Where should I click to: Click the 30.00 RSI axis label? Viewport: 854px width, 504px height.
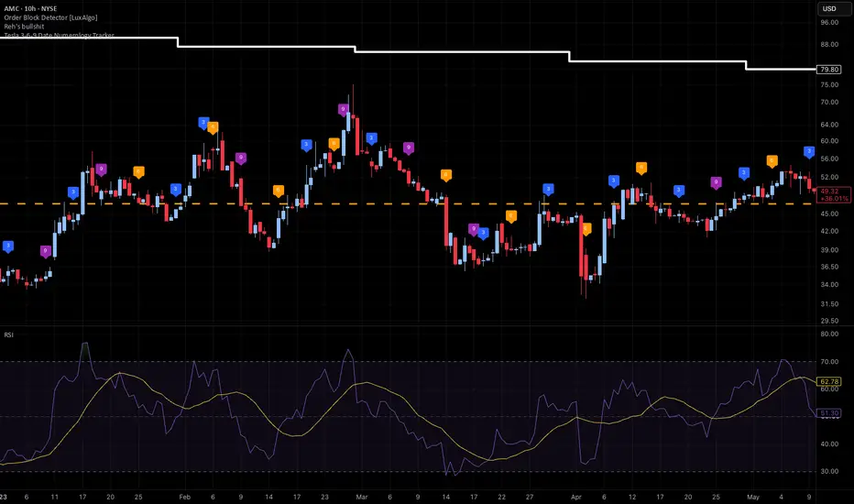point(829,471)
